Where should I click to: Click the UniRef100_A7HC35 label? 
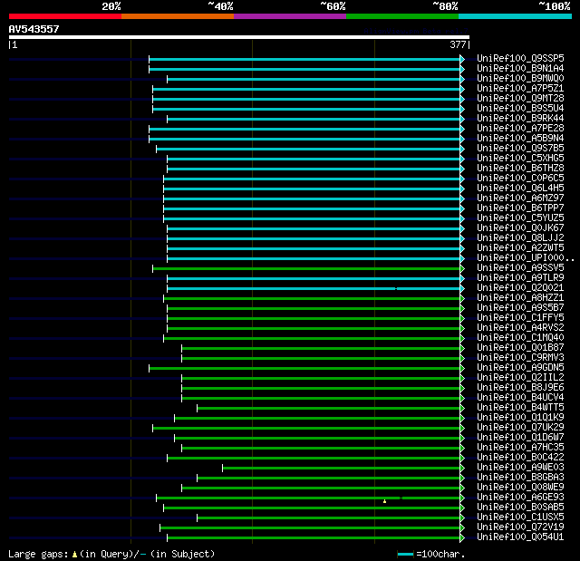tap(520, 448)
